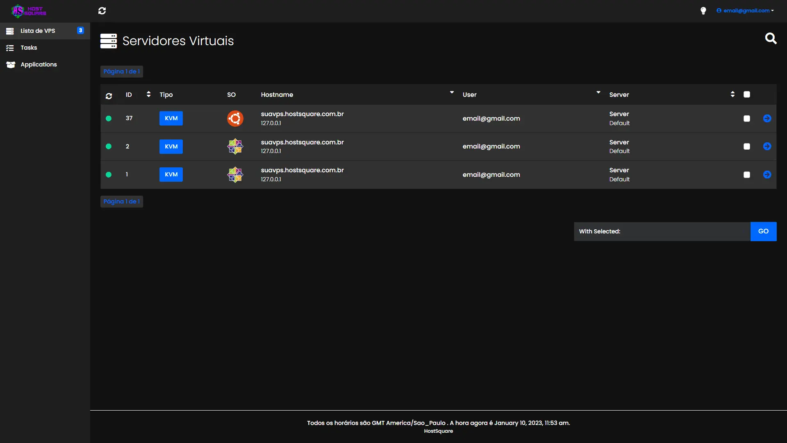Click the green status dot for VPS 2
787x443 pixels.
tap(109, 146)
